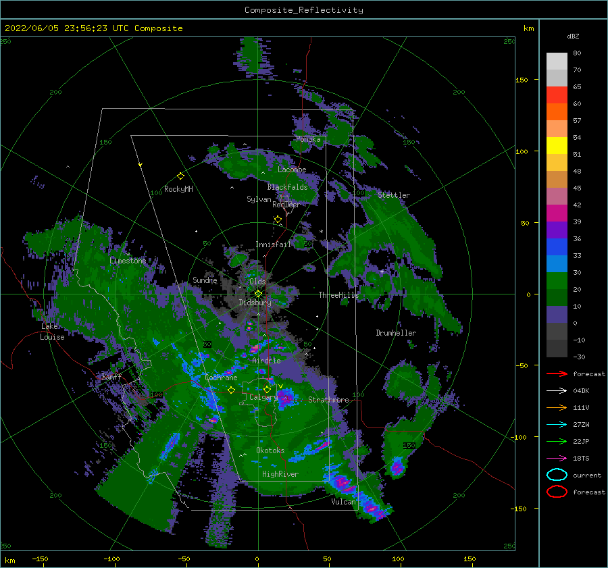
Task: Select the bright red swatch in dBZ legend
Action: [x=557, y=95]
